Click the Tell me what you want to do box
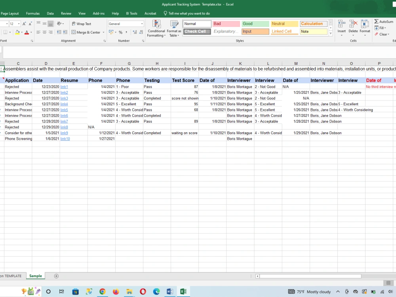The height and width of the screenshot is (297, 396). tap(187, 13)
